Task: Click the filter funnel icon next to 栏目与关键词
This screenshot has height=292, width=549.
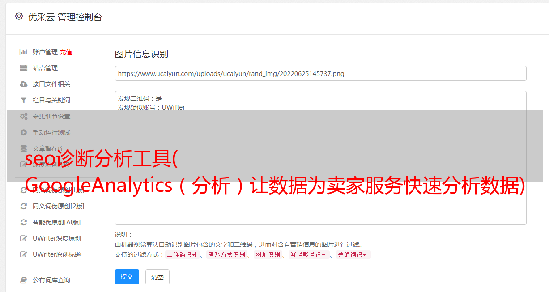Action: 24,100
